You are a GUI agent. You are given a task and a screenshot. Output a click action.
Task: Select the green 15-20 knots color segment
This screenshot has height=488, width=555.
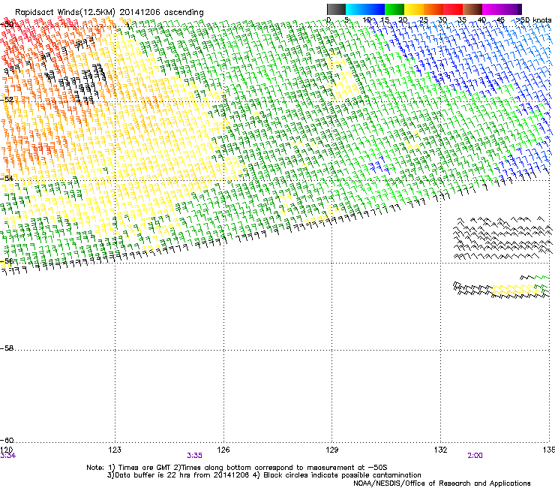tap(394, 9)
